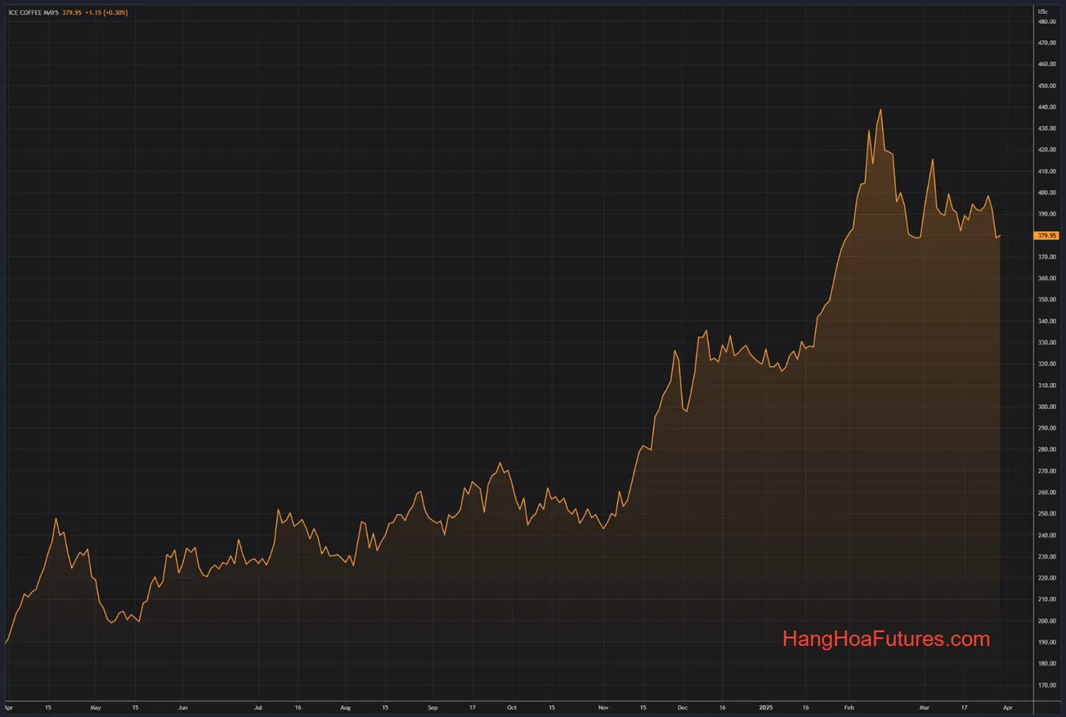Click the +1.15 change value in legend

94,13
